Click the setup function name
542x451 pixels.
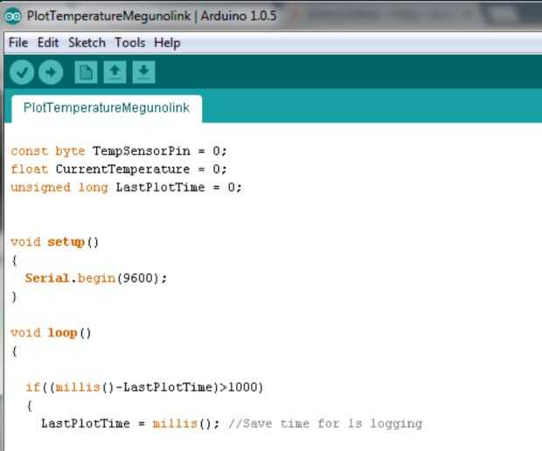pos(66,242)
